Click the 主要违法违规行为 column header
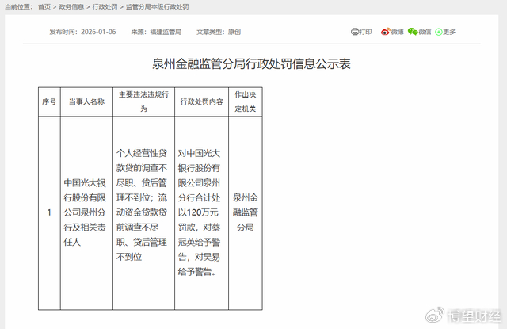Image resolution: width=507 pixels, height=329 pixels. [143, 101]
